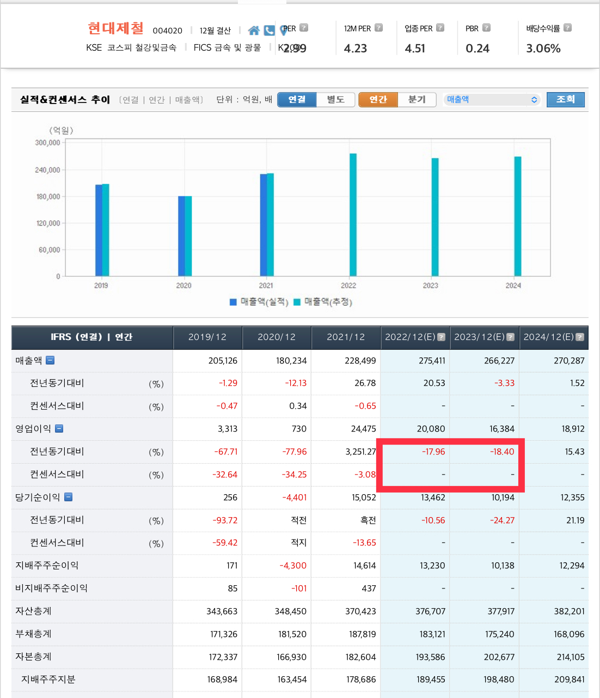Click the FICS 금속 및 광물 label

tap(227, 47)
